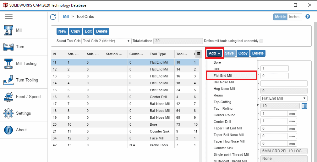Open the Flat End Mill tool type dropdown
The image size is (317, 162).
(284, 98)
